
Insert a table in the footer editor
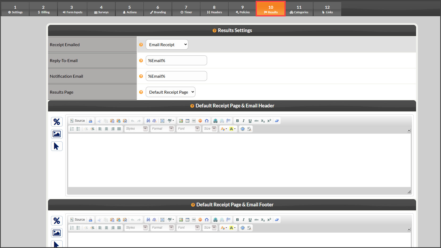point(187,220)
